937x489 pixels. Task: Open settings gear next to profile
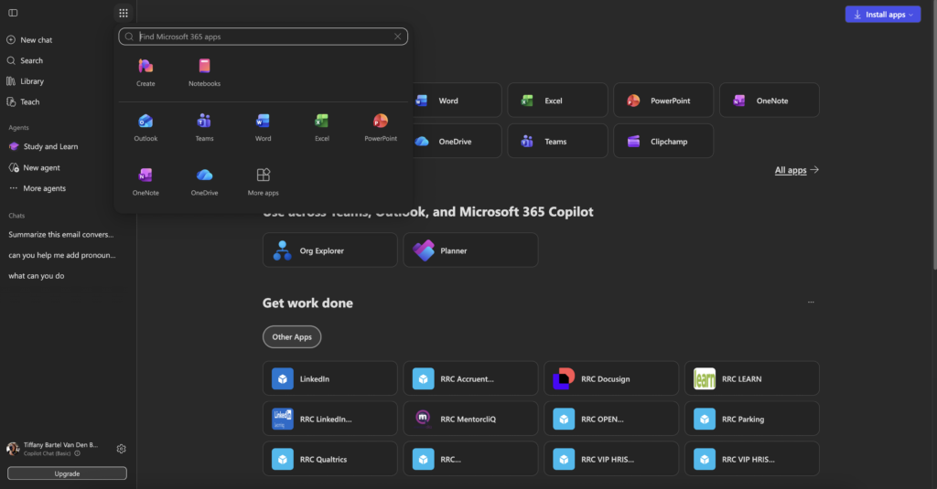pos(122,449)
